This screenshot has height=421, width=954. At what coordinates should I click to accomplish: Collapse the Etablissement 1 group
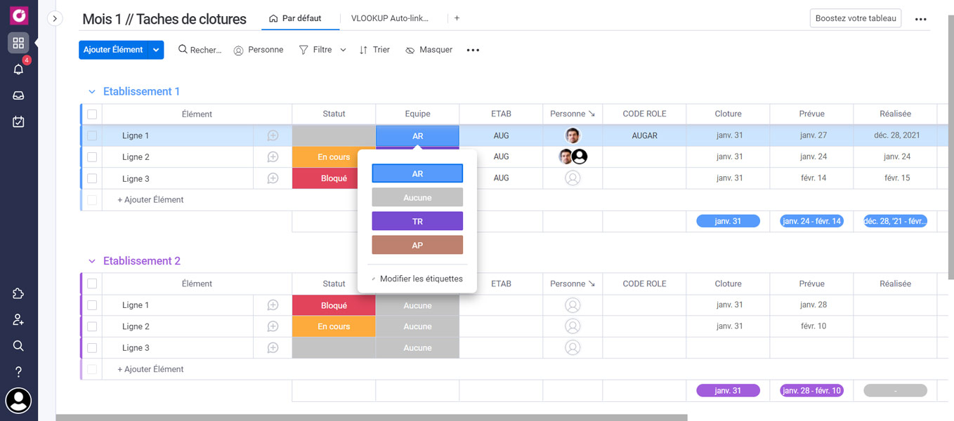click(91, 91)
